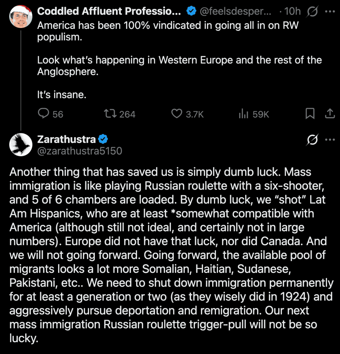Open the more options menu on the top tweet
340x354 pixels.
(x=330, y=12)
